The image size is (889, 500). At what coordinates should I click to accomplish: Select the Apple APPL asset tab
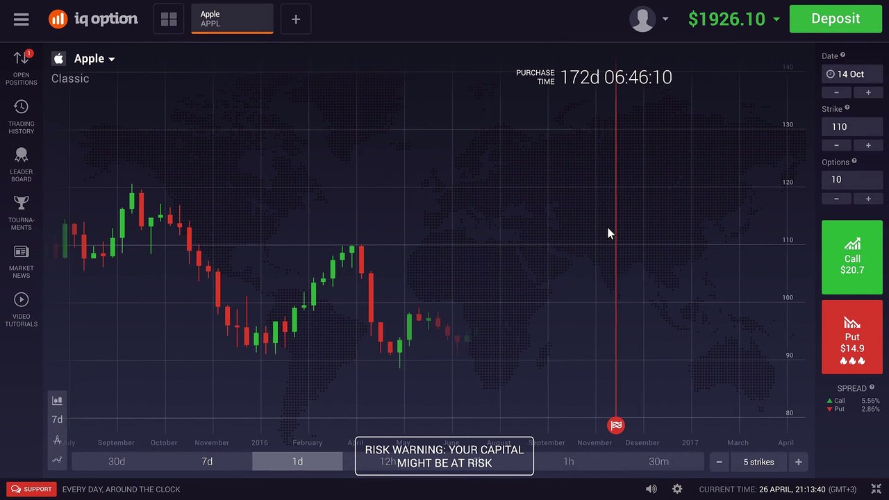(x=232, y=19)
